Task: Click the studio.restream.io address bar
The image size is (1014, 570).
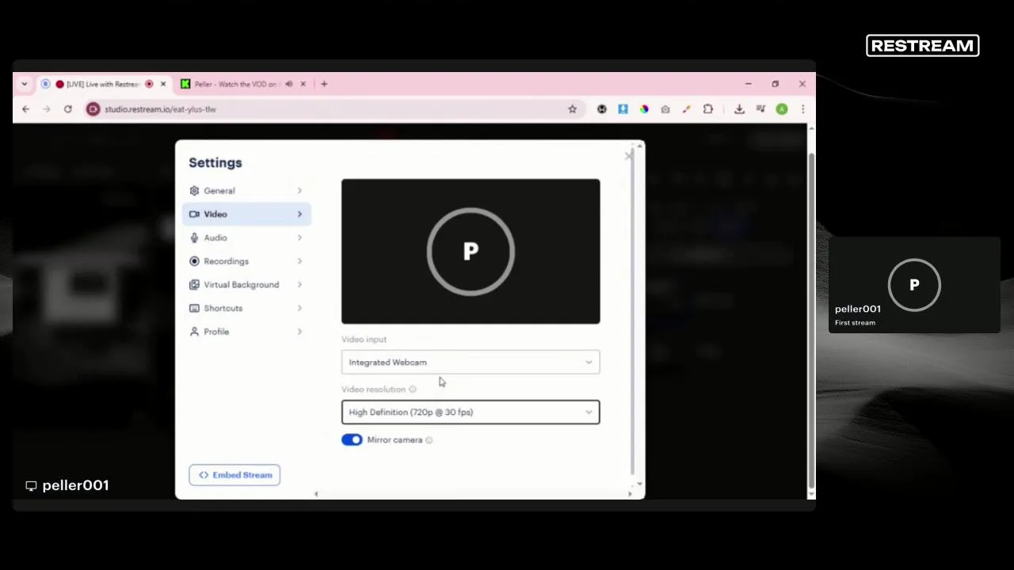Action: point(333,109)
